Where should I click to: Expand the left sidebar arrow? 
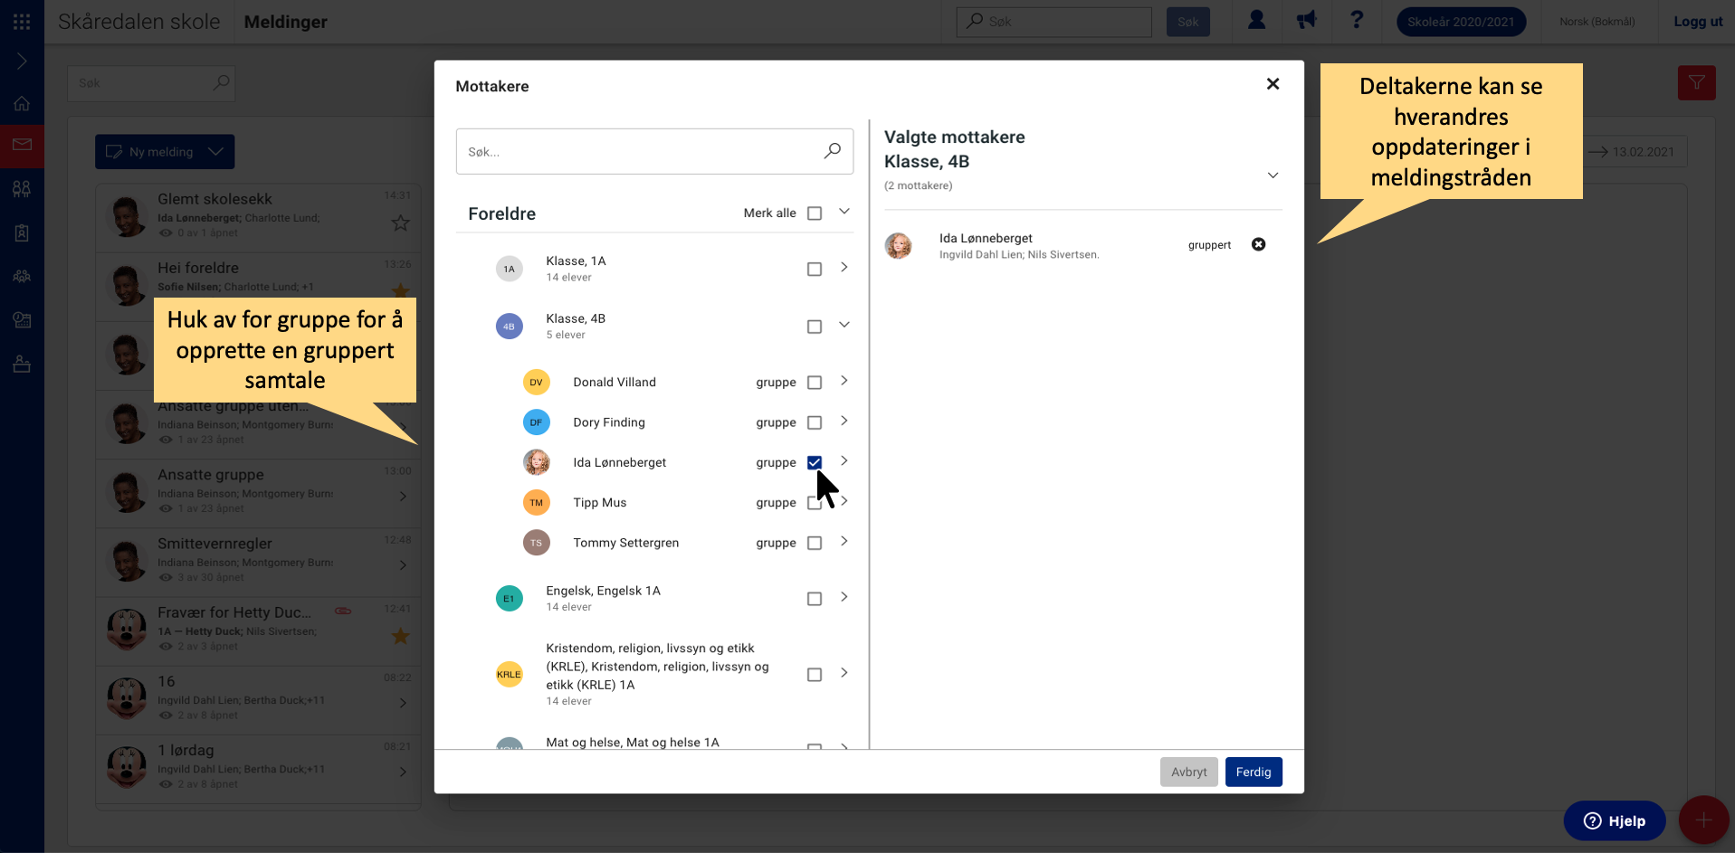tap(22, 62)
